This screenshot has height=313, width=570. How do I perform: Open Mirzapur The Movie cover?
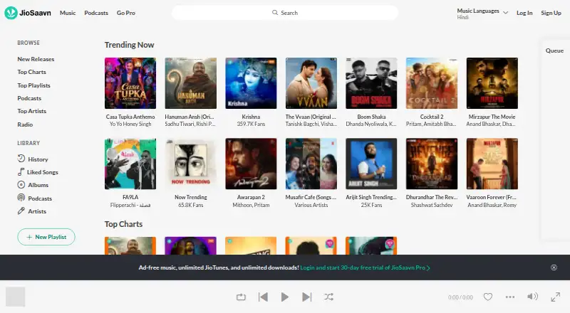(492, 83)
